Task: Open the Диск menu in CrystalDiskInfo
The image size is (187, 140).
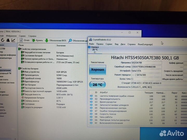Action: pos(123,44)
